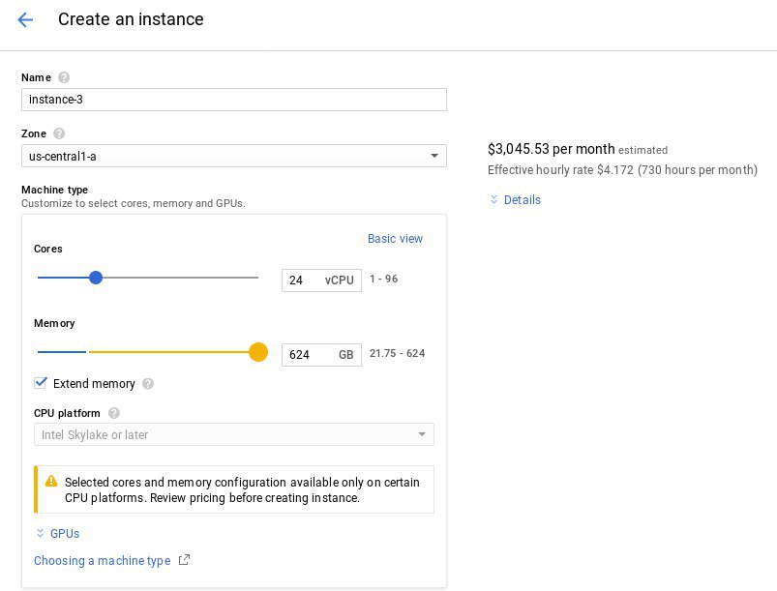Click the instance name input field
777x591 pixels.
point(234,100)
